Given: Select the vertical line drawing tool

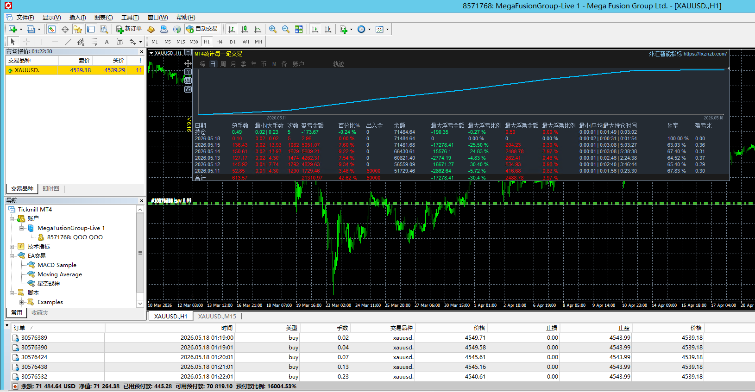Looking at the screenshot, I should pos(42,42).
